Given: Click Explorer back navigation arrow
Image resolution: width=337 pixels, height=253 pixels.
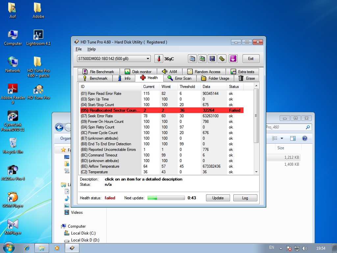Looking at the screenshot, I should (59, 127).
